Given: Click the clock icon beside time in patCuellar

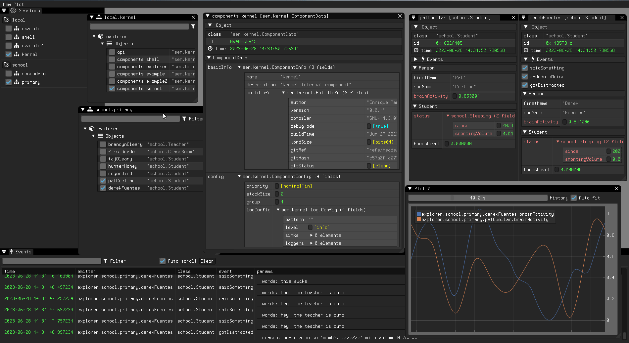Looking at the screenshot, I should coord(416,50).
